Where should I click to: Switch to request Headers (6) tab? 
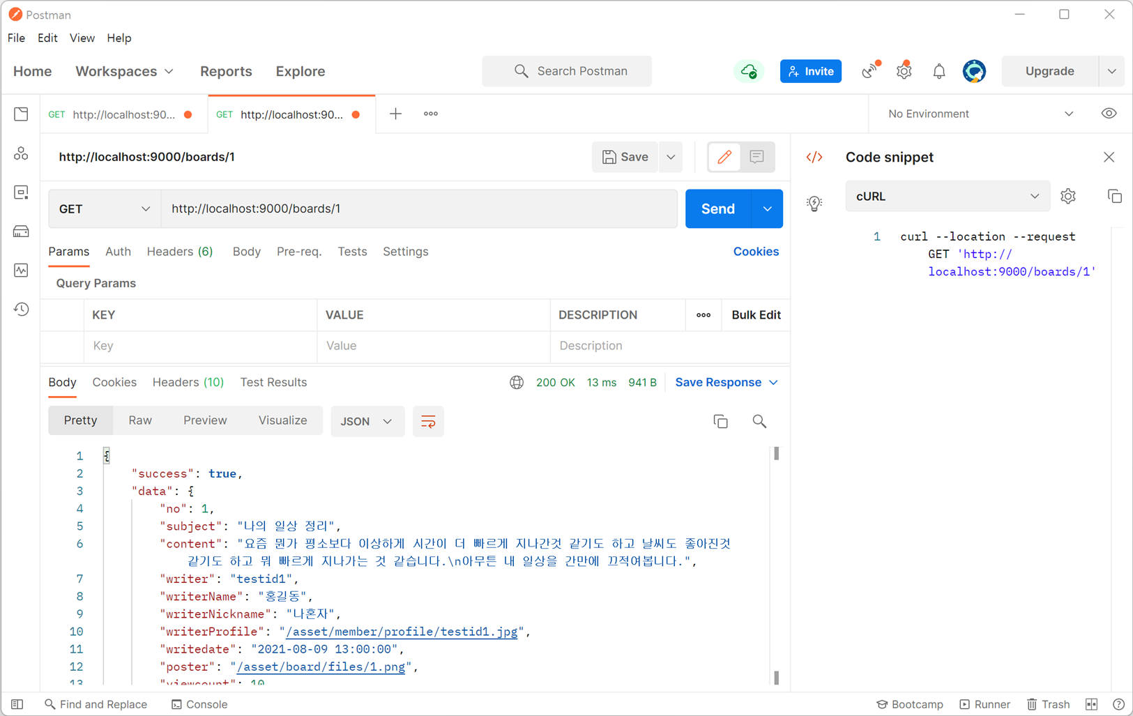180,252
